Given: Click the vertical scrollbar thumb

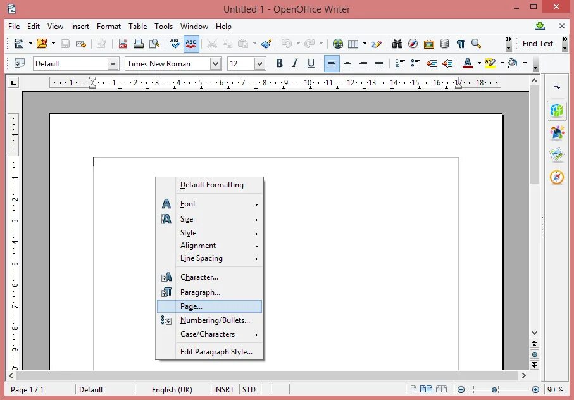Looking at the screenshot, I should [x=535, y=134].
